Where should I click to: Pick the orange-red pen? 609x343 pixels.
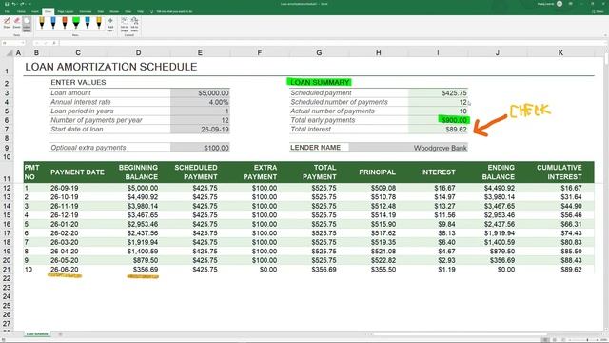[65, 23]
